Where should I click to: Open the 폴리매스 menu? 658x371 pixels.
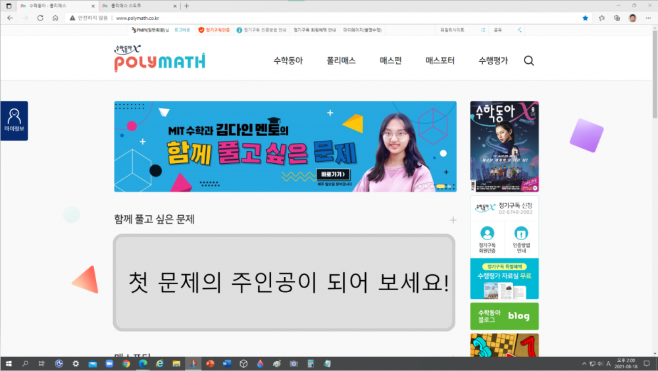[341, 61]
